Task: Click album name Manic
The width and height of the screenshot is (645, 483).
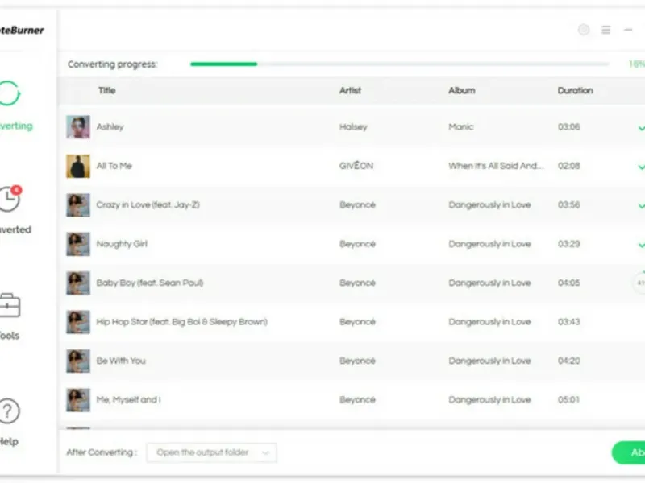Action: tap(460, 127)
